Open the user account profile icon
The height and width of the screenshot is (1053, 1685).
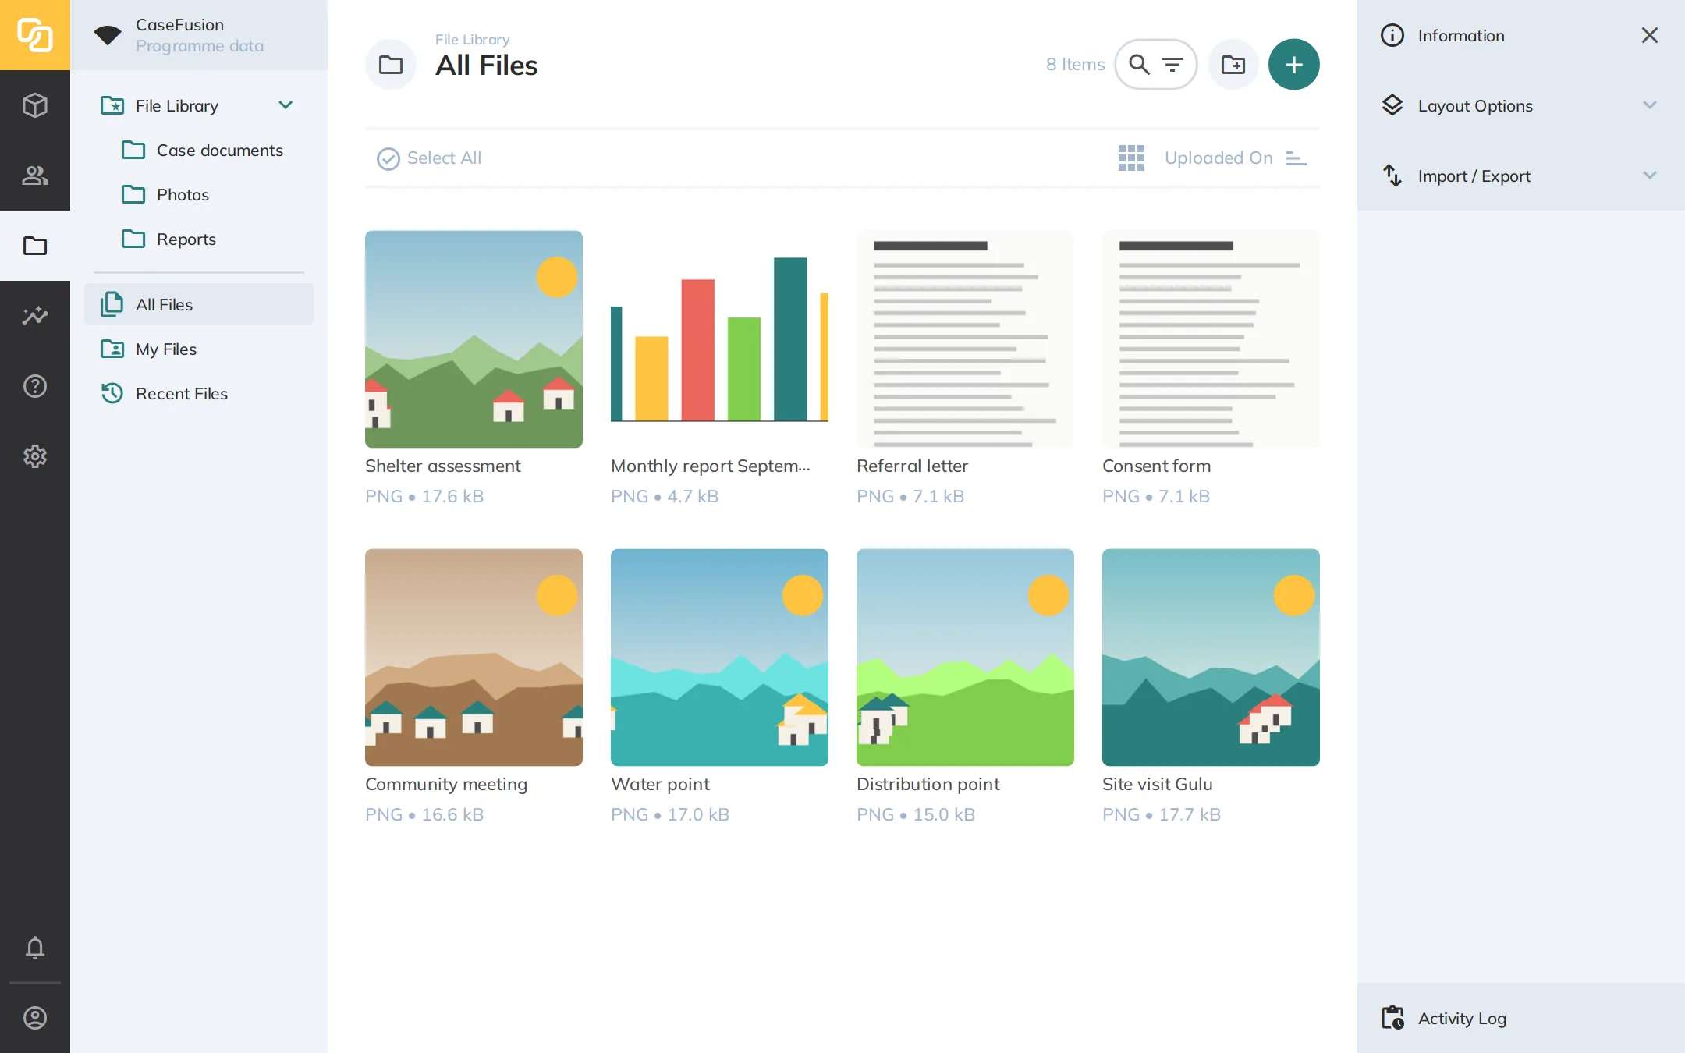(x=35, y=1018)
